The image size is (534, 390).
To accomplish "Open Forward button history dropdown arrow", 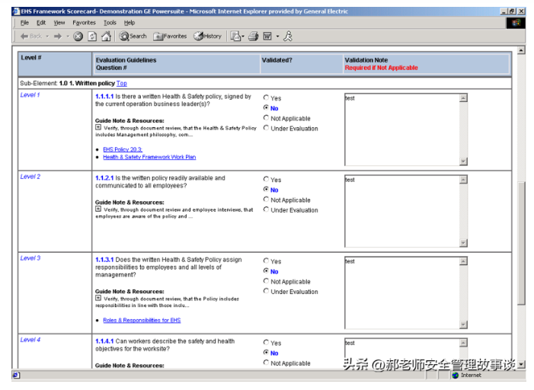I will point(68,36).
